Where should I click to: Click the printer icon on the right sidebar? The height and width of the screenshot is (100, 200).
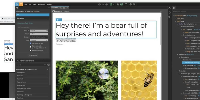[x=169, y=8]
